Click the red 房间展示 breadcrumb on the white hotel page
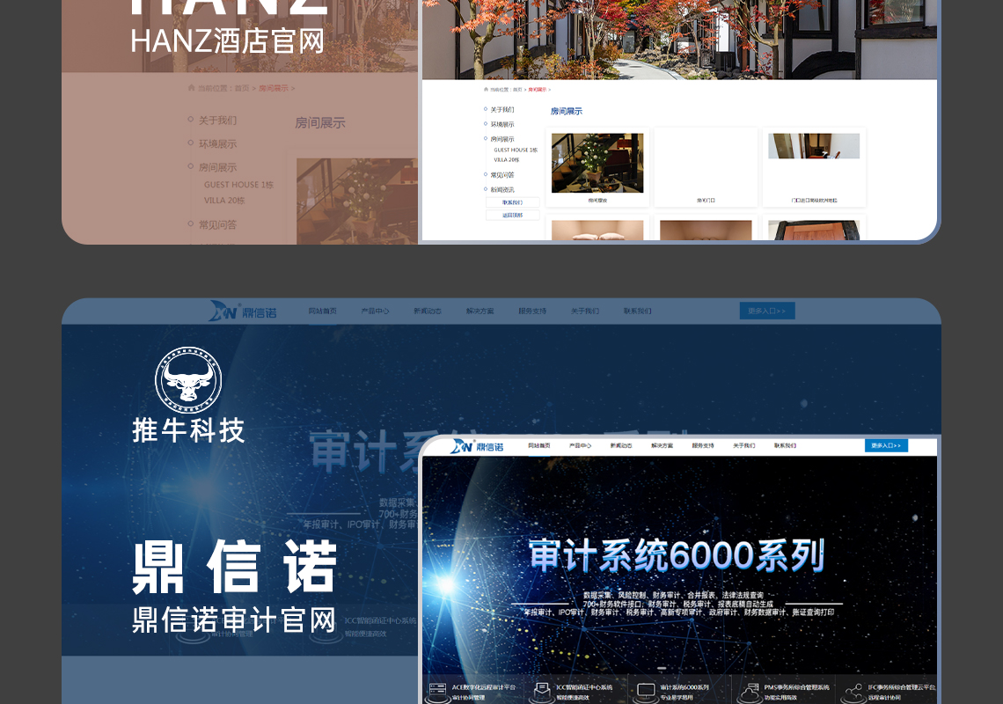The height and width of the screenshot is (704, 1003). click(x=538, y=90)
